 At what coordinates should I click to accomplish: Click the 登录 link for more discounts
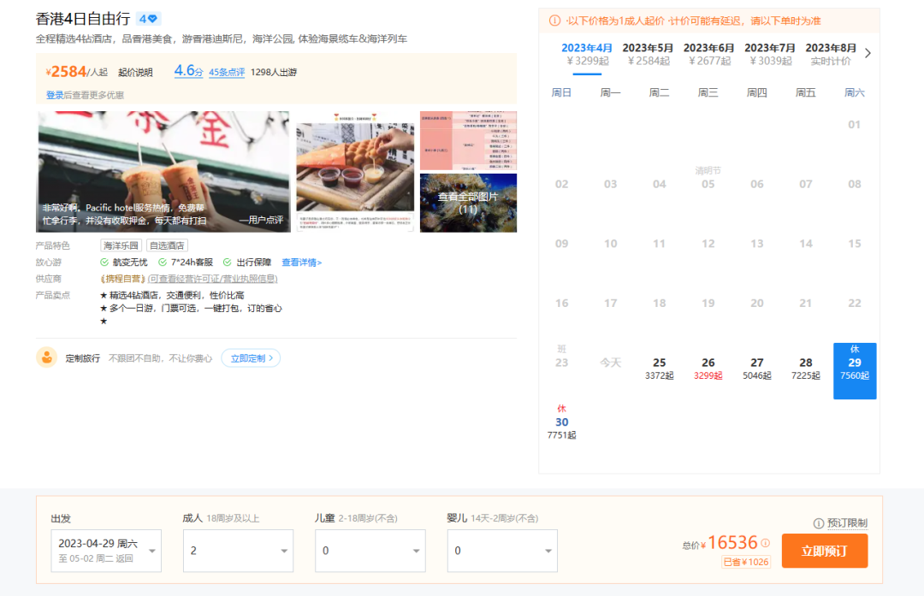[55, 95]
